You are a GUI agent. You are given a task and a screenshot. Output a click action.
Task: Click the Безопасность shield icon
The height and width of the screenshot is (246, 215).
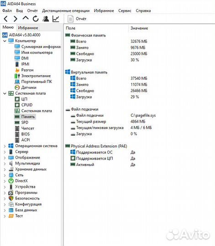pyautogui.click(x=11, y=198)
